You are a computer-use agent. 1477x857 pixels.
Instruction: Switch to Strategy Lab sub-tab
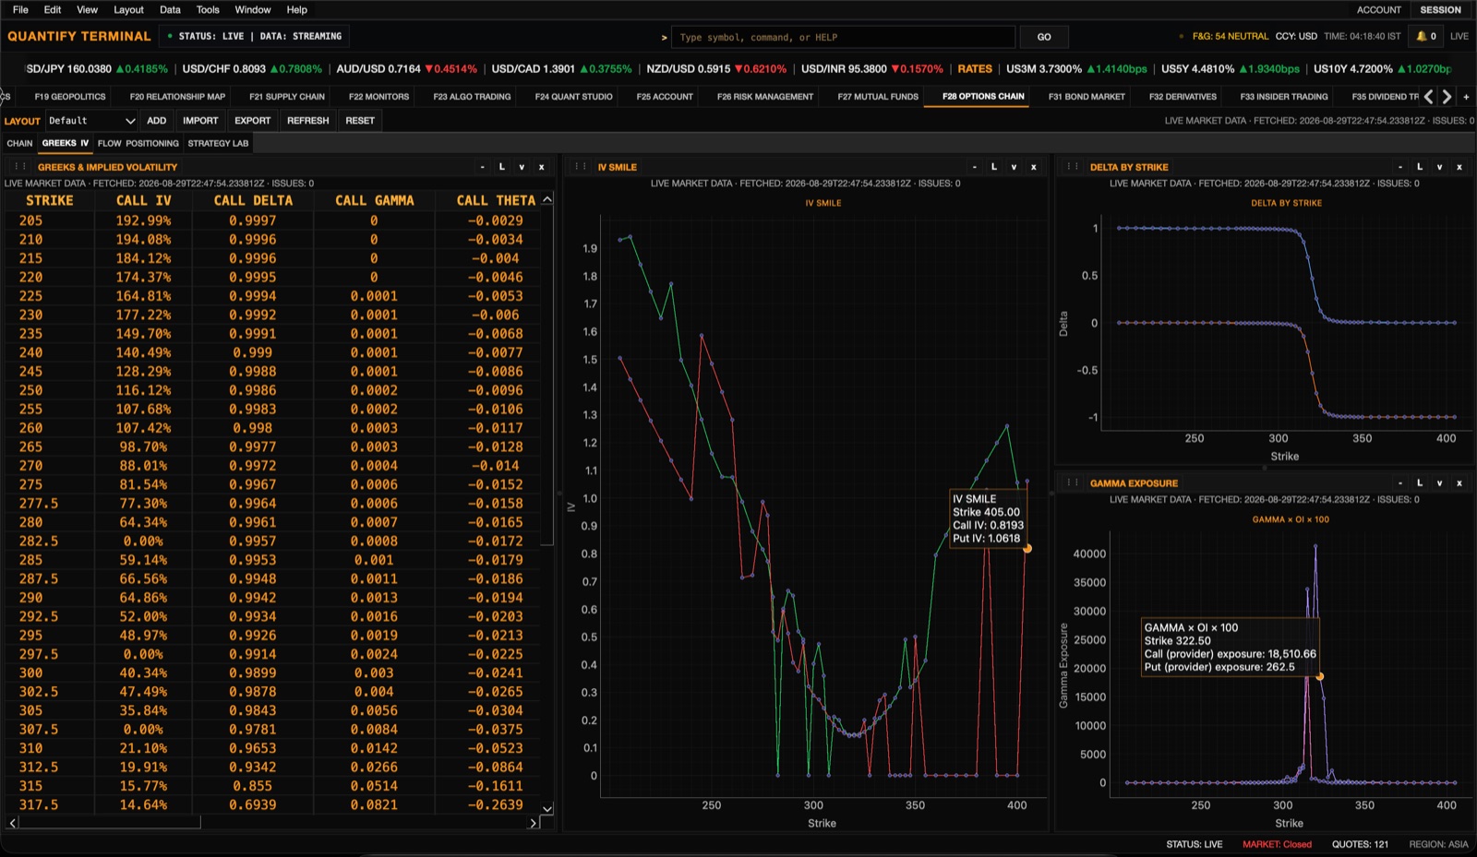tap(218, 143)
